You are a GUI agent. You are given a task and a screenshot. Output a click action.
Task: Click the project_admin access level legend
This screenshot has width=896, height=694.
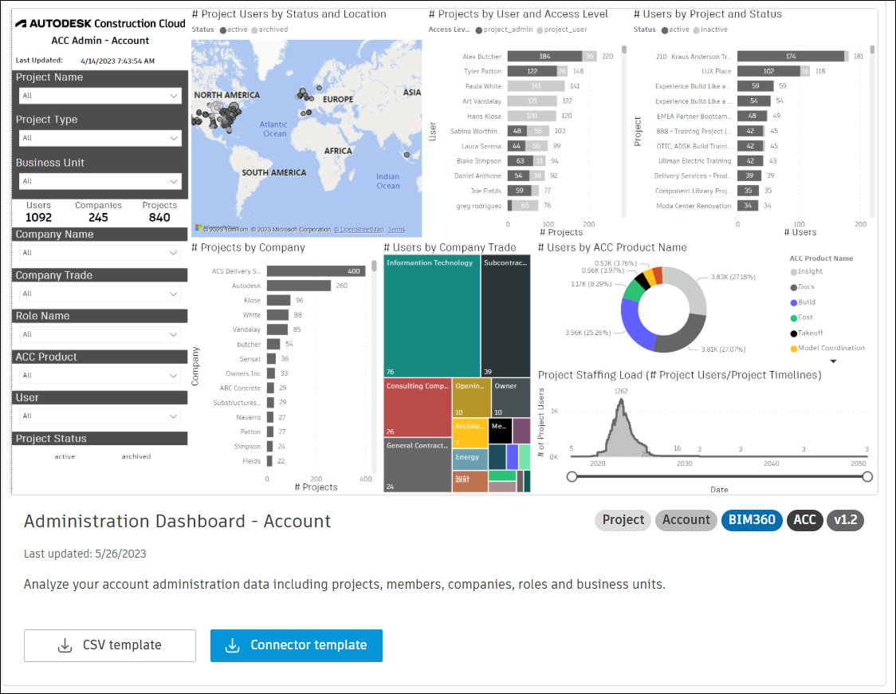pyautogui.click(x=504, y=30)
